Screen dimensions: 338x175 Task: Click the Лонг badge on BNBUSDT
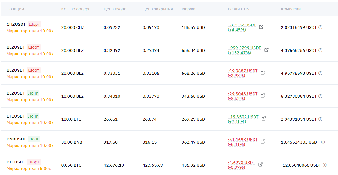(x=34, y=139)
